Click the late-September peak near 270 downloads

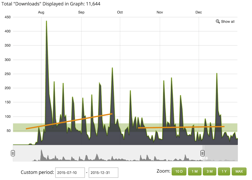(112, 68)
